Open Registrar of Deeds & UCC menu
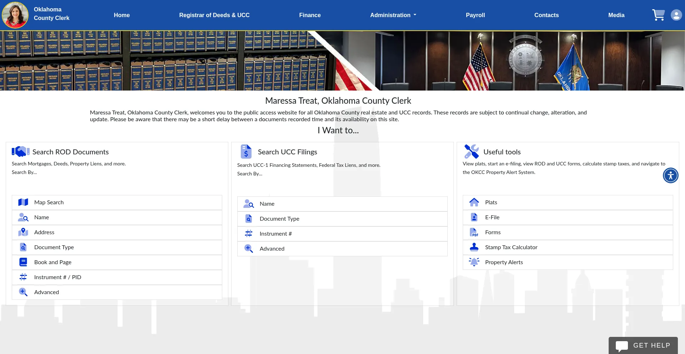685x354 pixels. [x=214, y=15]
